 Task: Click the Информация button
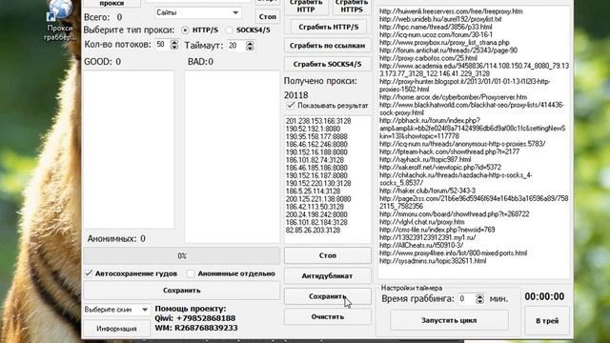pos(116,329)
